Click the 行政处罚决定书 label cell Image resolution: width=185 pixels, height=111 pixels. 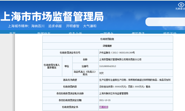tap(70, 107)
